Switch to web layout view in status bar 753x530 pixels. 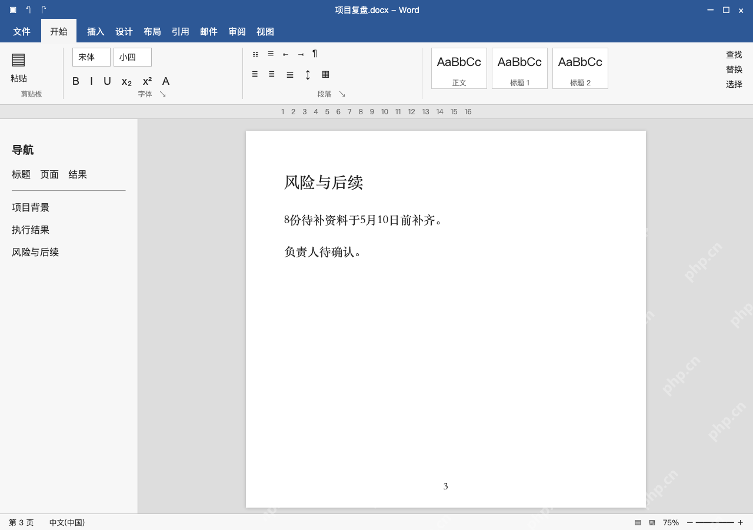point(652,522)
